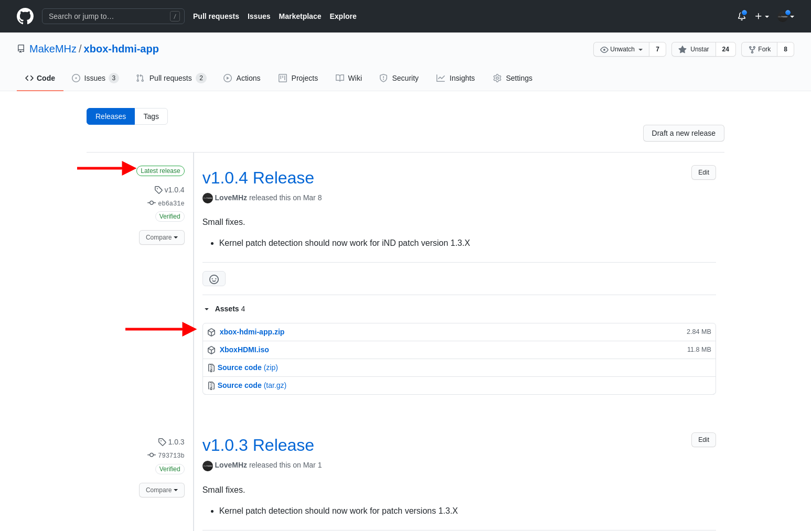Image resolution: width=811 pixels, height=531 pixels.
Task: Click Draft a new release
Action: 684,133
